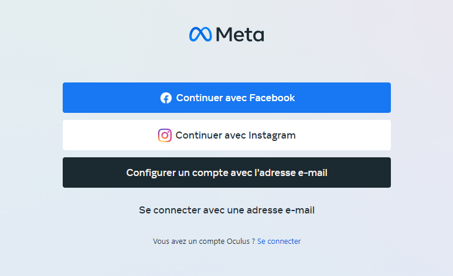This screenshot has height=276, width=453.
Task: Open 'Se connecter avec une adresse e-mail'
Action: (227, 210)
